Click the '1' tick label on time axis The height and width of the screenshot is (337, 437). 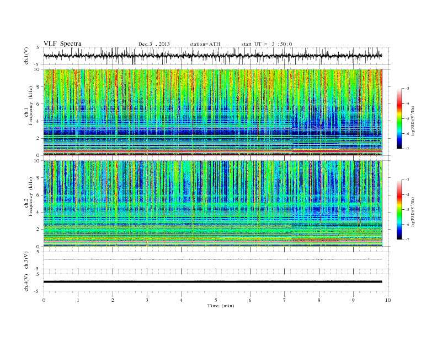point(78,300)
